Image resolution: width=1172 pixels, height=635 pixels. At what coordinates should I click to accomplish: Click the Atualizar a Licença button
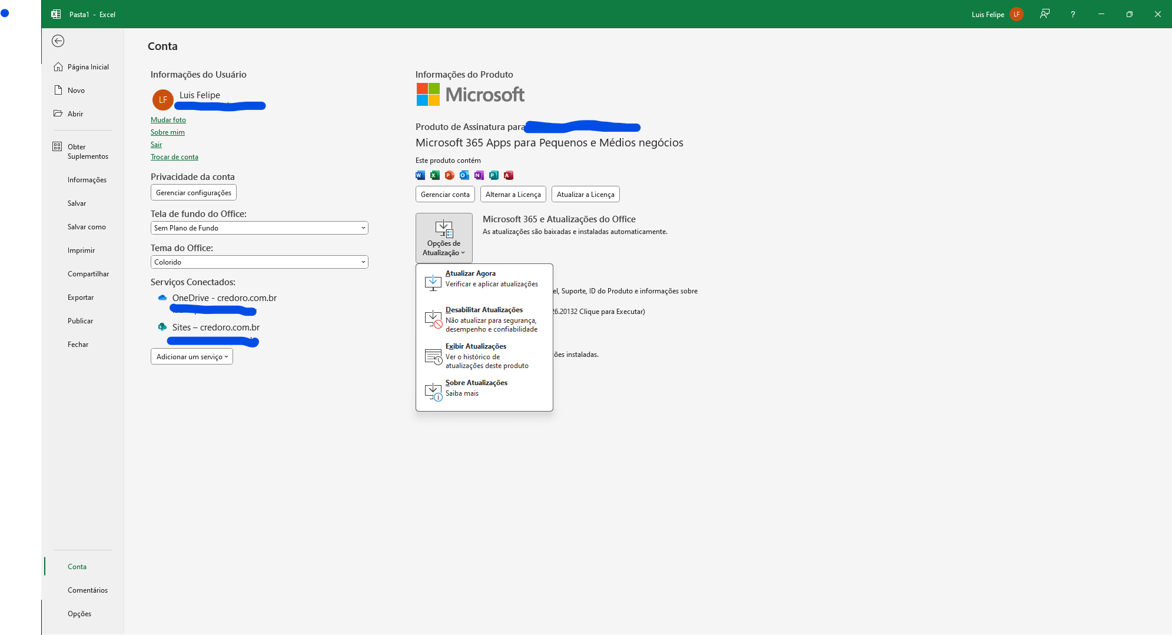click(x=586, y=194)
